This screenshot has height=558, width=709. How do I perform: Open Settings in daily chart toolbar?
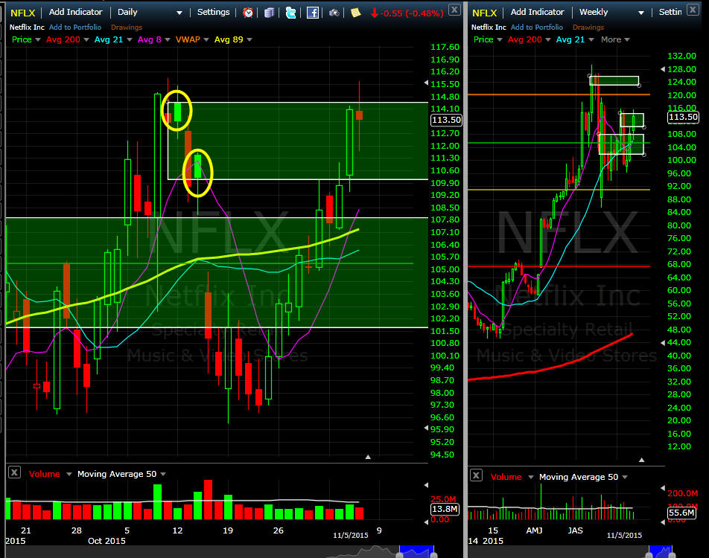(x=214, y=12)
